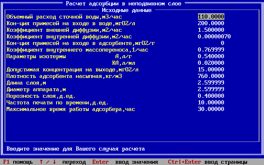Screen dimensions: 264x165
Task: Select the Диаметр аппарата value field
Action: (x=211, y=89)
